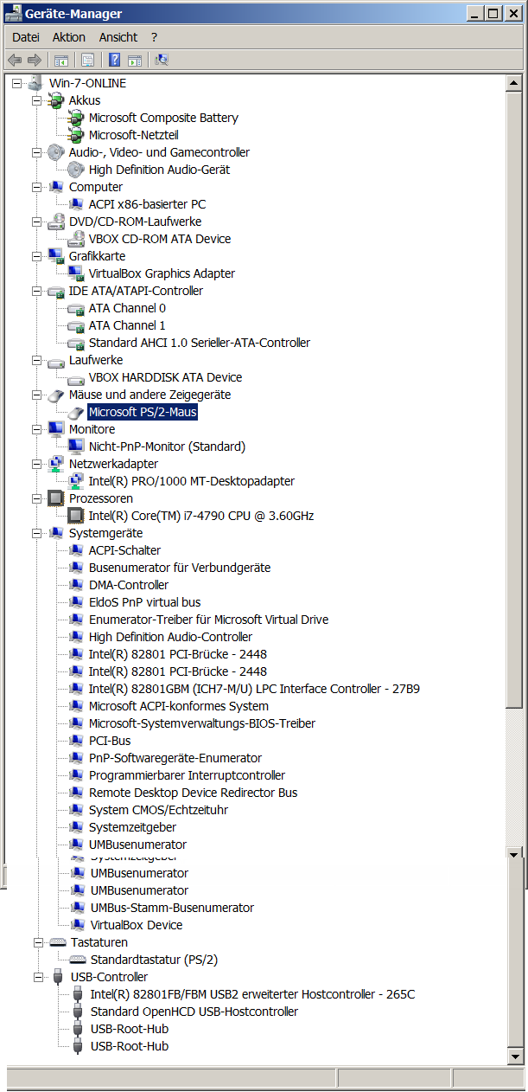Click the mouse icon of Microsoft PS/2-Maus

pyautogui.click(x=77, y=412)
